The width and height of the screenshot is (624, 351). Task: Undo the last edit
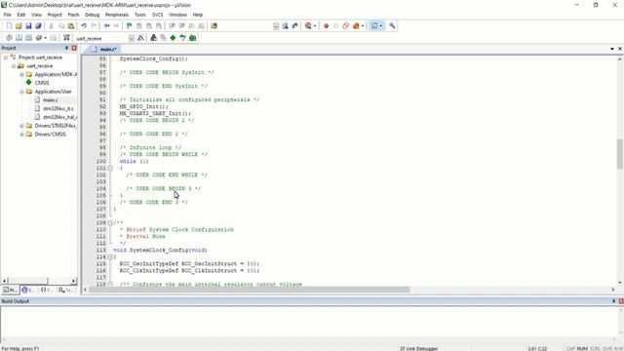pyautogui.click(x=84, y=26)
